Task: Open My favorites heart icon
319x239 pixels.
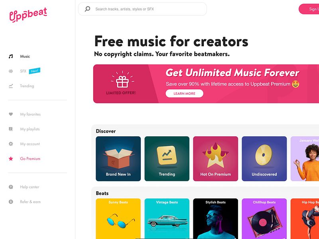Action: [10, 114]
